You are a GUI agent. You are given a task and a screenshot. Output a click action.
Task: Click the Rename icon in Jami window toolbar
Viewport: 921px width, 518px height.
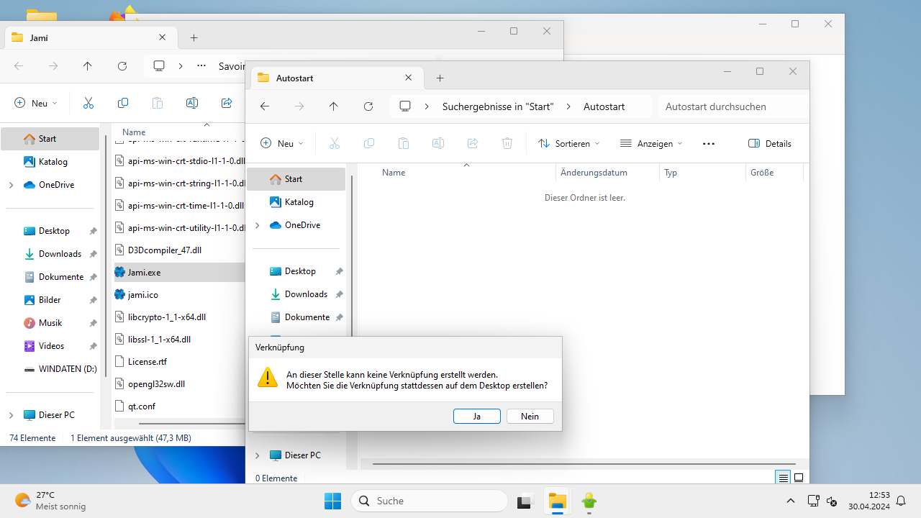tap(192, 103)
